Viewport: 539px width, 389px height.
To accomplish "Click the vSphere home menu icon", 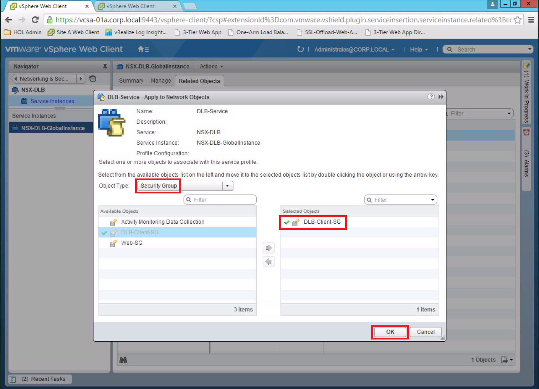I will point(143,50).
